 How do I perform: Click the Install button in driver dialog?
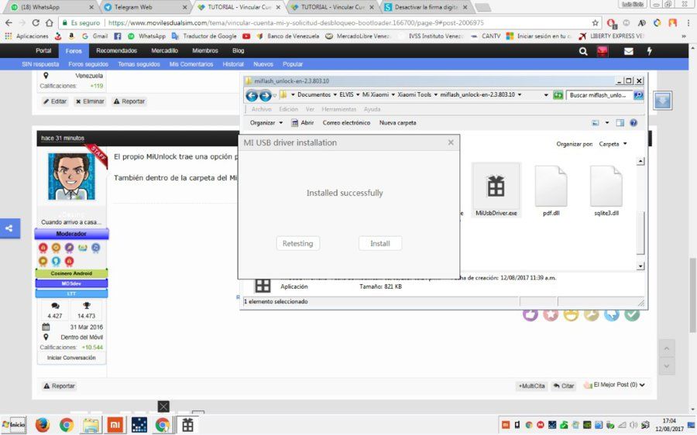(x=379, y=244)
